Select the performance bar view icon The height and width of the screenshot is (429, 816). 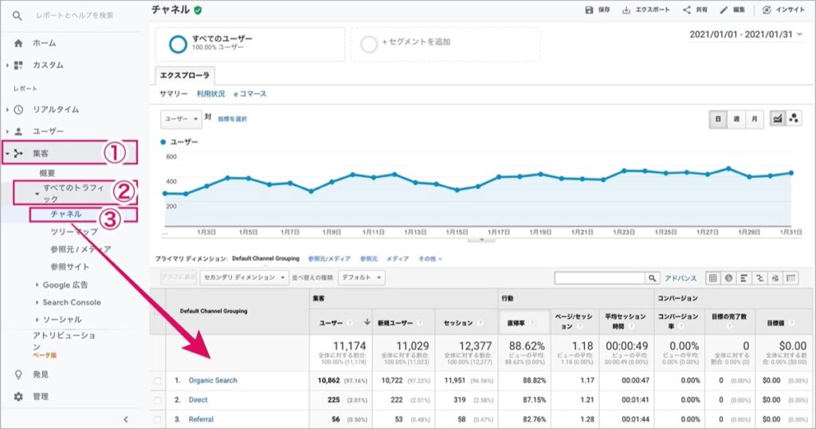click(744, 278)
